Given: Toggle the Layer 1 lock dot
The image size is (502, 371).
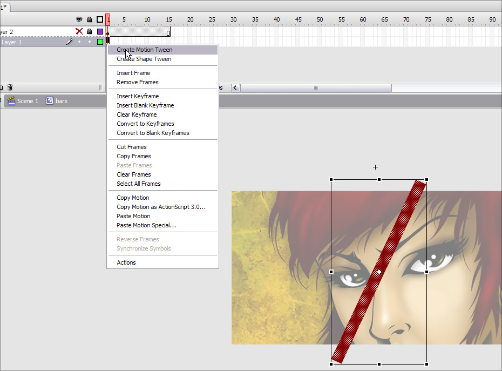Looking at the screenshot, I should (90, 42).
